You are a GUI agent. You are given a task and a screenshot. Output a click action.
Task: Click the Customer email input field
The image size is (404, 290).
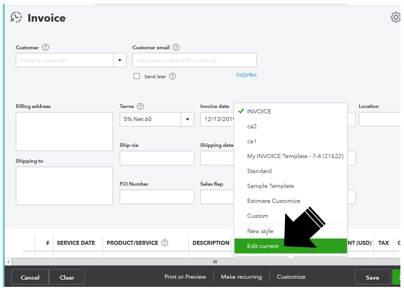click(x=194, y=60)
